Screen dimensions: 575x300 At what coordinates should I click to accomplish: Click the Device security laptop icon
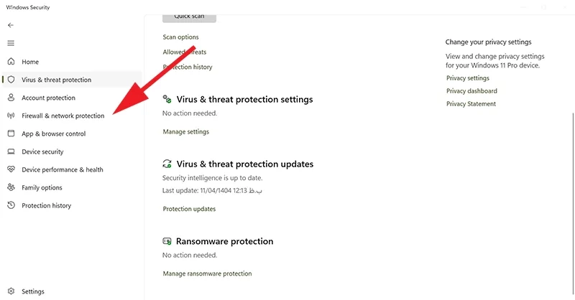(x=11, y=151)
